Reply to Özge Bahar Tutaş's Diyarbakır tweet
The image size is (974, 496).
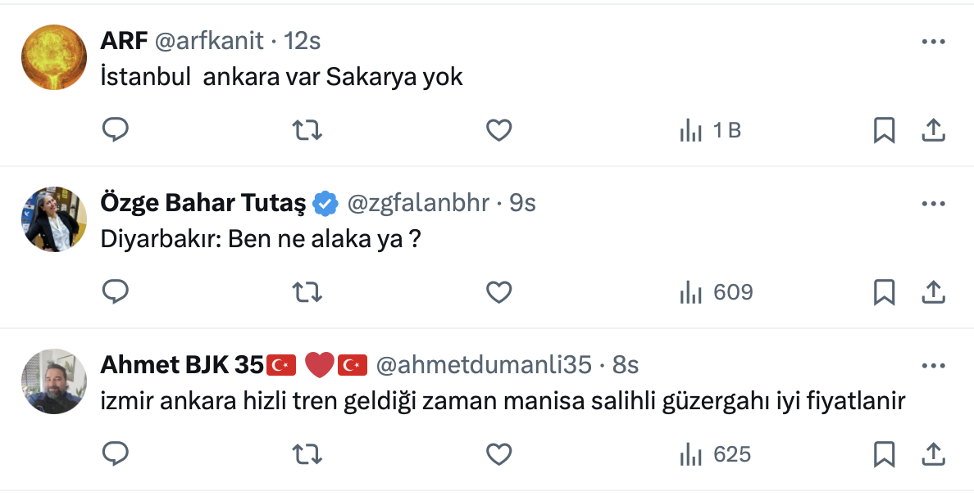tap(116, 292)
